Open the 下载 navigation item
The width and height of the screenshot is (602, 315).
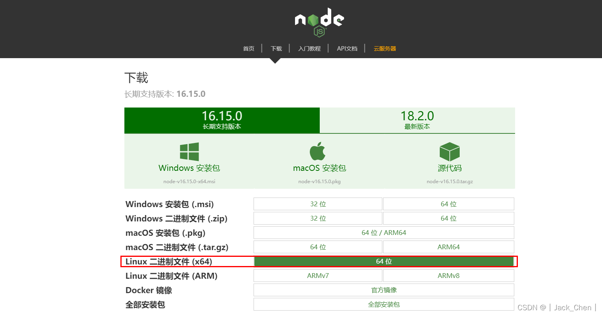pyautogui.click(x=276, y=49)
